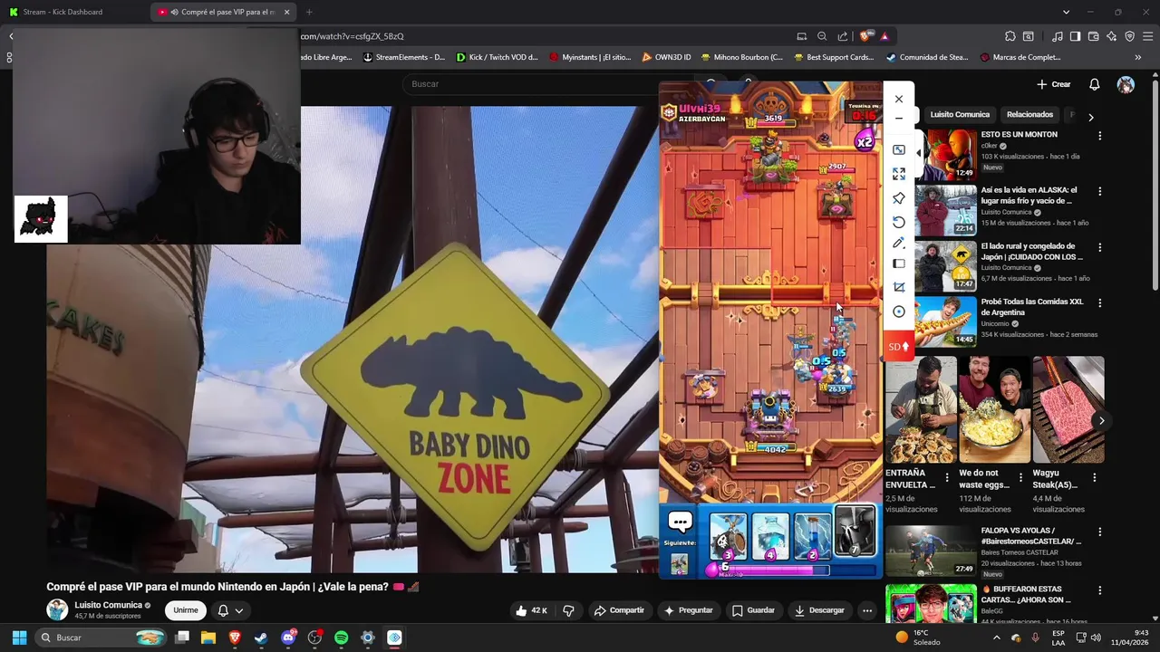This screenshot has width=1160, height=652.
Task: Click Unirme button under the video
Action: click(185, 610)
